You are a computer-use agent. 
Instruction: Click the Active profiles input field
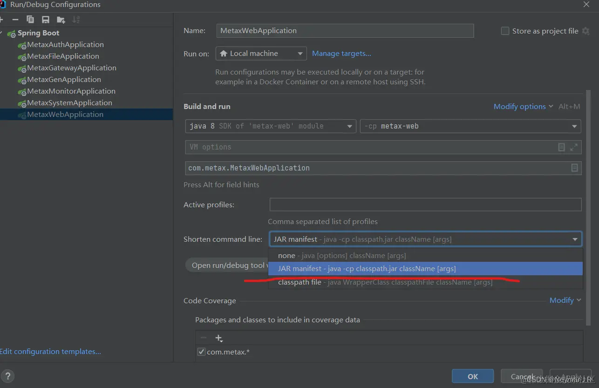(x=426, y=204)
